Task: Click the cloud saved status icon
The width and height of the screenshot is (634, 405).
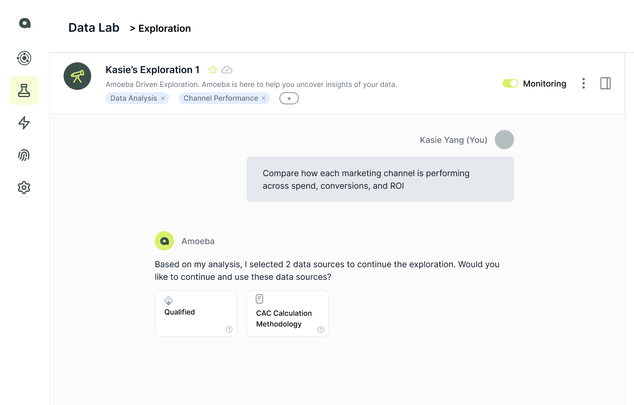Action: pyautogui.click(x=227, y=70)
